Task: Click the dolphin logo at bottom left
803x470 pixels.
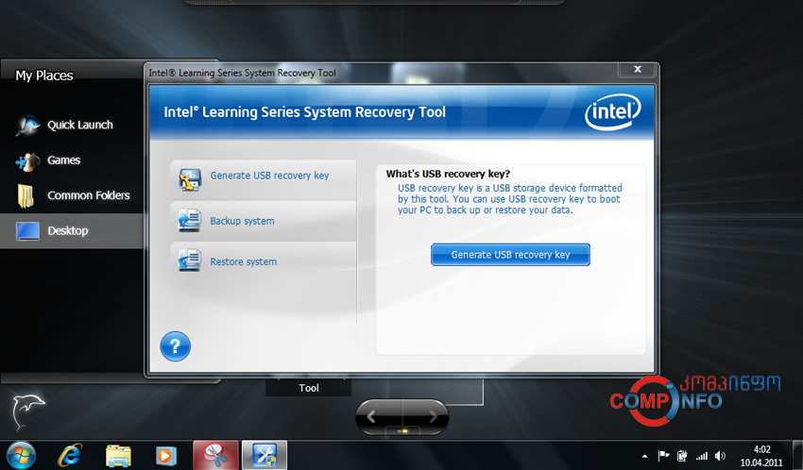Action: click(x=27, y=411)
